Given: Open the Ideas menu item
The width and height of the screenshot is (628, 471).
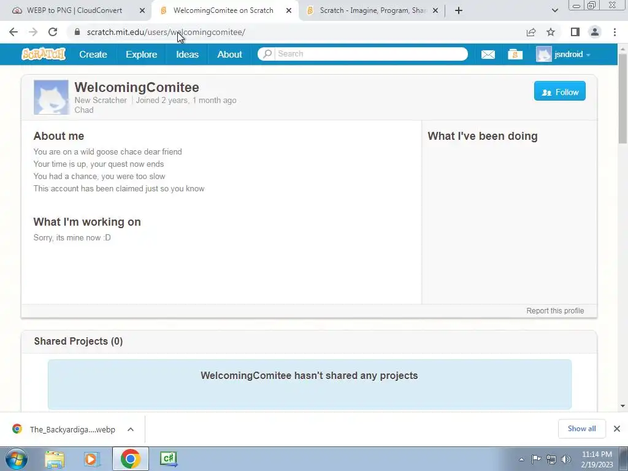Looking at the screenshot, I should 188,54.
